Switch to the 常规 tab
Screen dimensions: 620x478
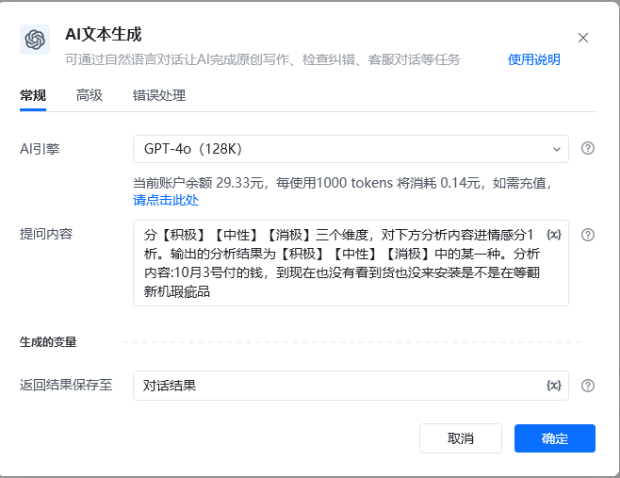click(x=33, y=95)
